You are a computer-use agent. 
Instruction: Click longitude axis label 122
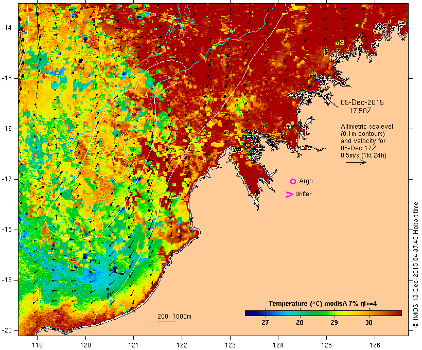[182, 345]
